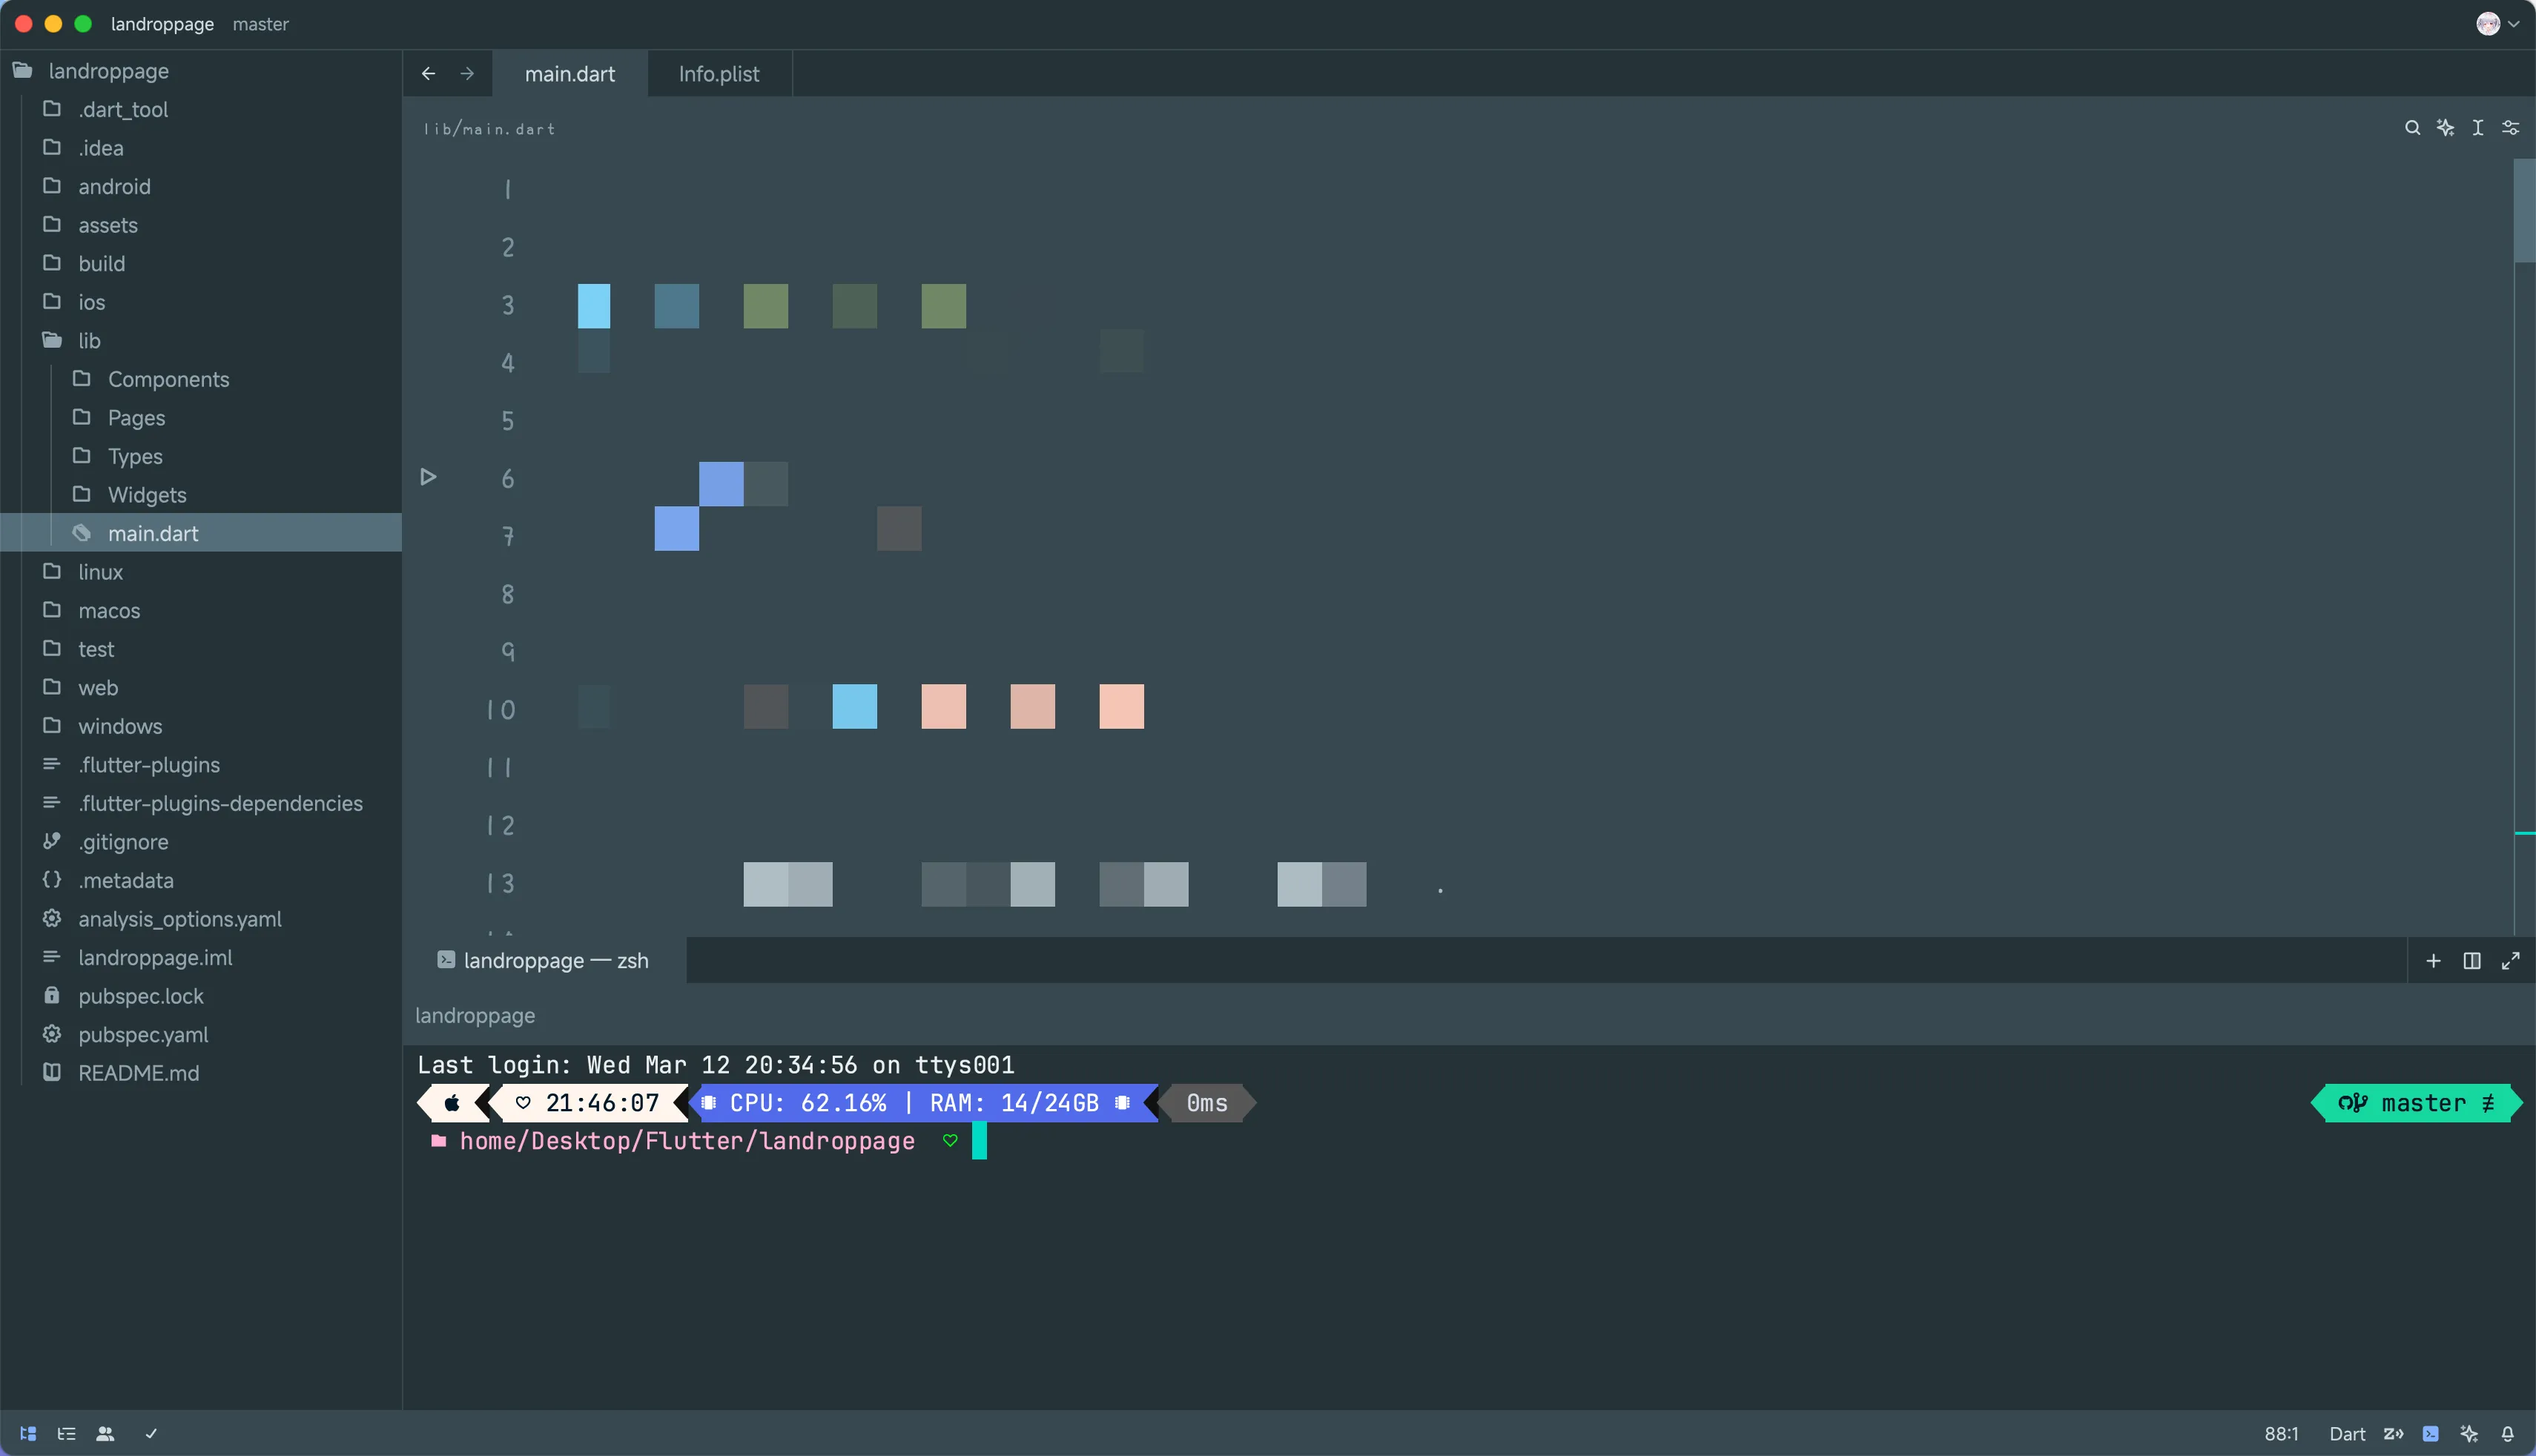Image resolution: width=2536 pixels, height=1456 pixels.
Task: Open the .gitignore file
Action: [201, 841]
